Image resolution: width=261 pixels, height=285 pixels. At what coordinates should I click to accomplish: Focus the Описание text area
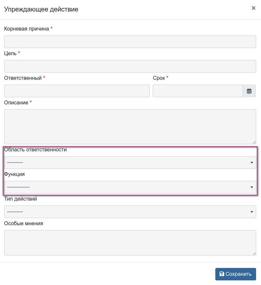130,126
